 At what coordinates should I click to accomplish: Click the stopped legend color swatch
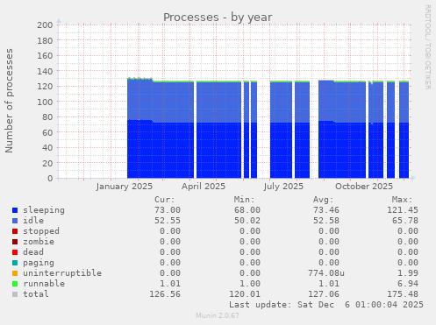[x=15, y=231]
